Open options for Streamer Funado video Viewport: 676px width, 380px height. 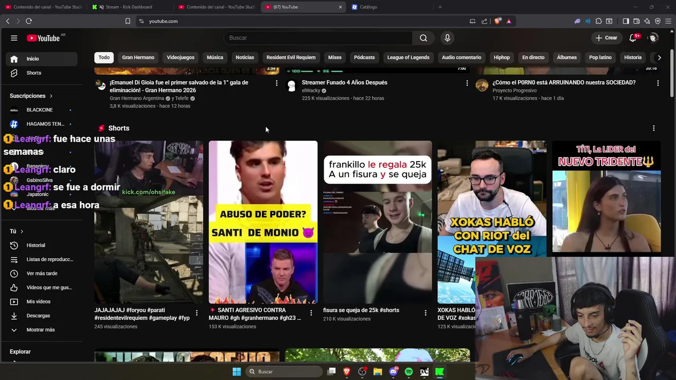tap(467, 83)
